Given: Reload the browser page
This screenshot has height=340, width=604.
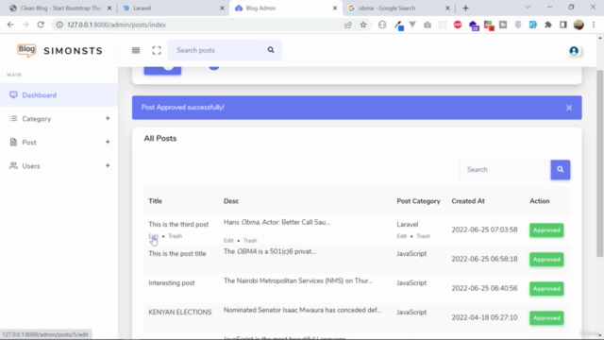Looking at the screenshot, I should pos(41,25).
